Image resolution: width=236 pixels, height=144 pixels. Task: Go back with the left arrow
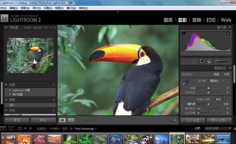25,128
